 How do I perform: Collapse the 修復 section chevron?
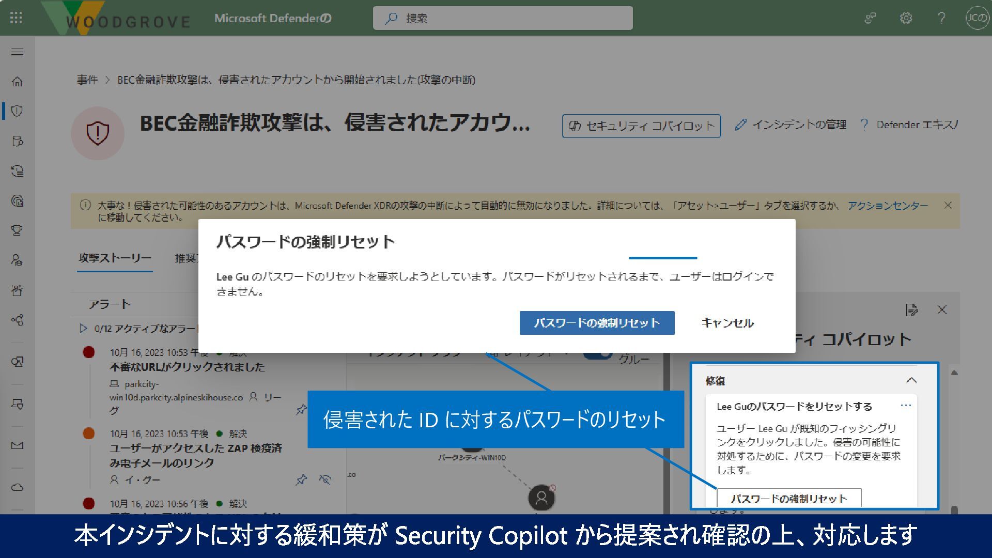coord(911,381)
